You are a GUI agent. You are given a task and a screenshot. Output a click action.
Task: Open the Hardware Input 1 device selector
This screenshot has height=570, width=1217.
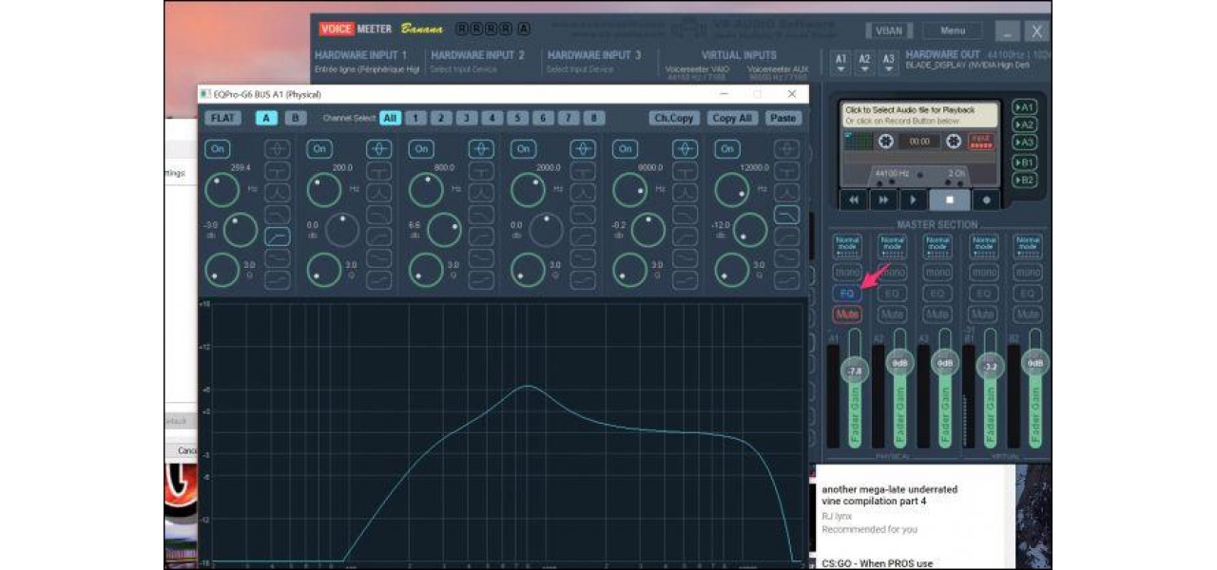coord(367,69)
